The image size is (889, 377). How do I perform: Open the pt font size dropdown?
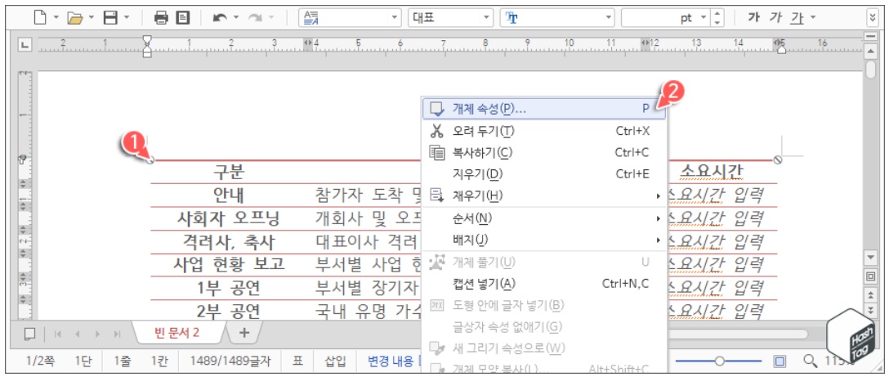[704, 18]
